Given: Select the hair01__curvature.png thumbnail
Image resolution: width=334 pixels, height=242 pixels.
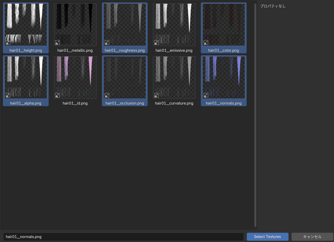Looking at the screenshot, I should [174, 78].
